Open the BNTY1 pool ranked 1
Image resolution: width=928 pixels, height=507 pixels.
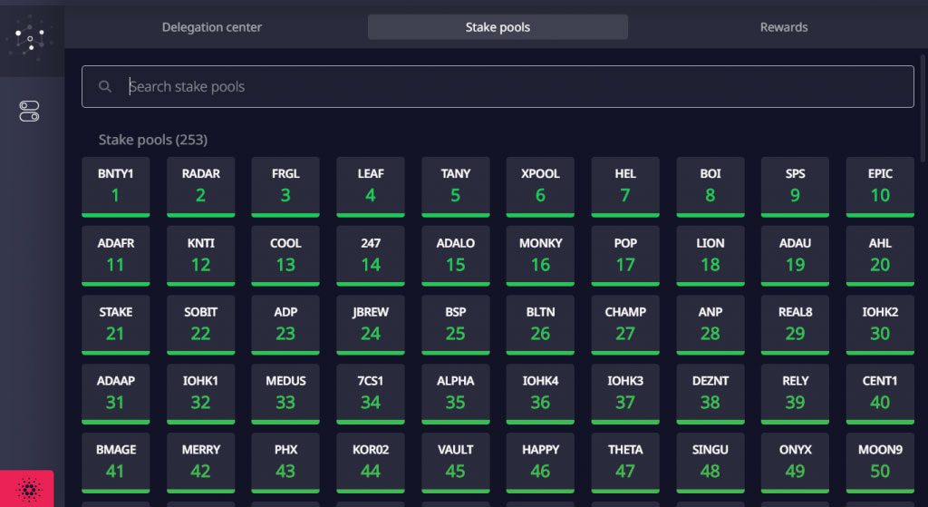pyautogui.click(x=115, y=187)
